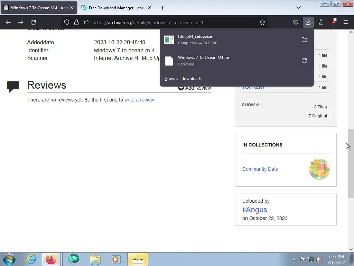Image resolution: width=354 pixels, height=266 pixels.
Task: Open uploader iiAngus profile
Action: pyautogui.click(x=255, y=210)
